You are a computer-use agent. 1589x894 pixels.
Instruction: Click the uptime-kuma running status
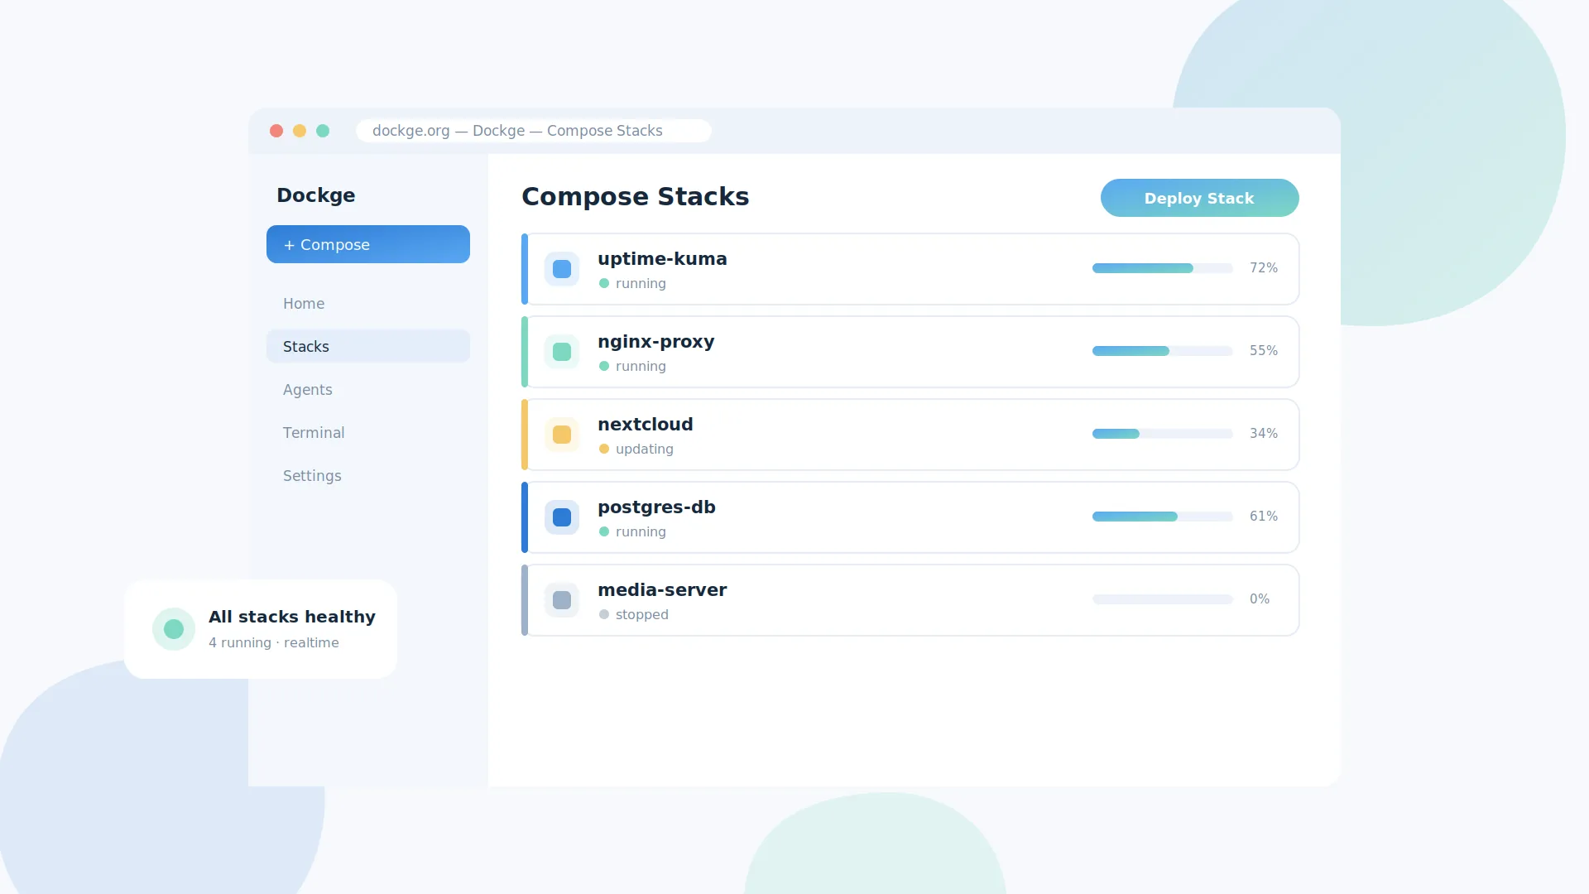633,283
